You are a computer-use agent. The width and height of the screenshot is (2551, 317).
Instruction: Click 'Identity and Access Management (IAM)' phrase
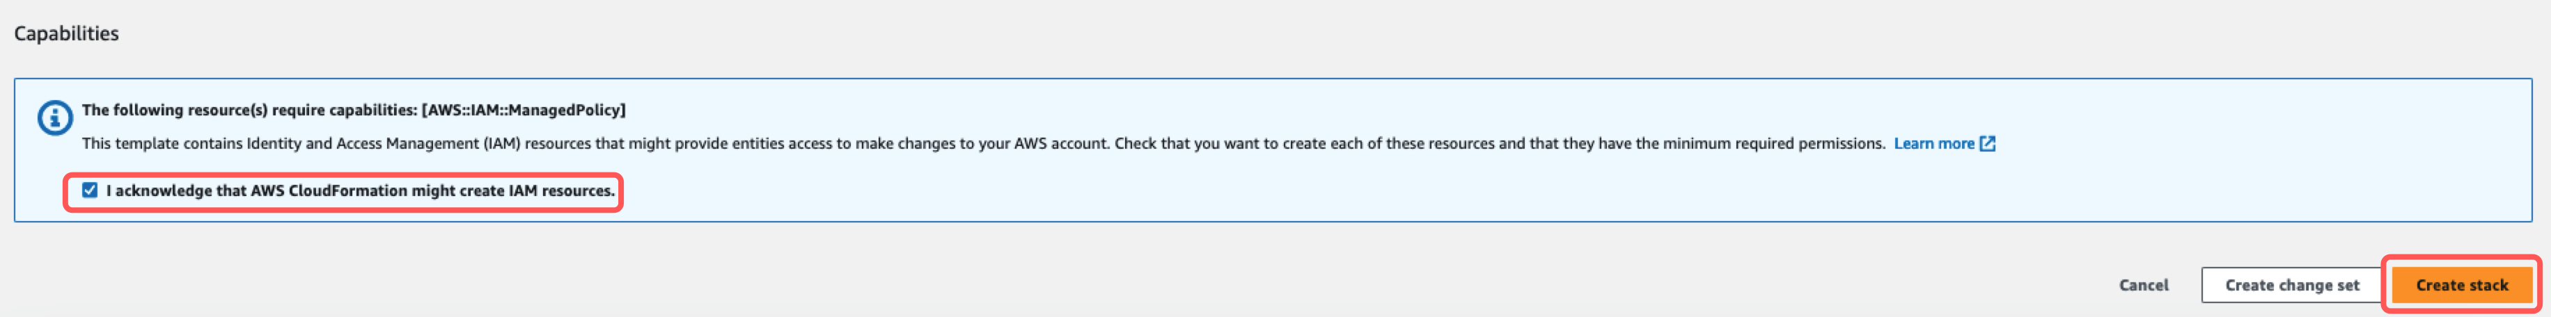pos(383,144)
